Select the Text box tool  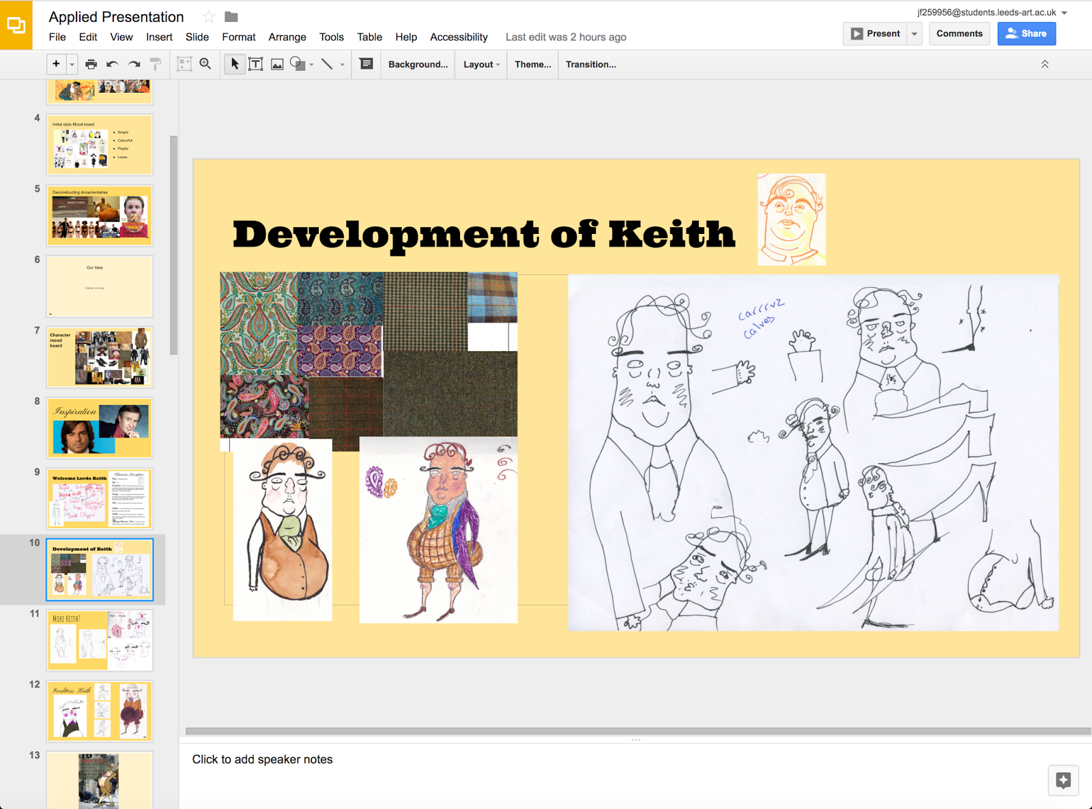point(256,64)
